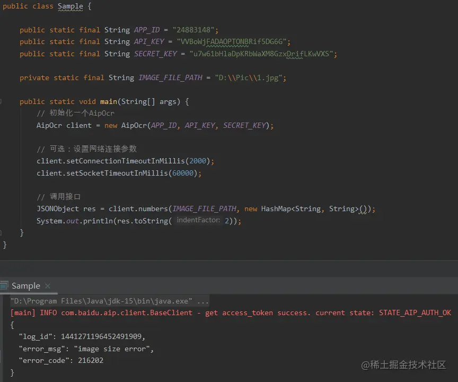This screenshot has width=458, height=382.
Task: Click the Sample class name
Action: [x=71, y=6]
